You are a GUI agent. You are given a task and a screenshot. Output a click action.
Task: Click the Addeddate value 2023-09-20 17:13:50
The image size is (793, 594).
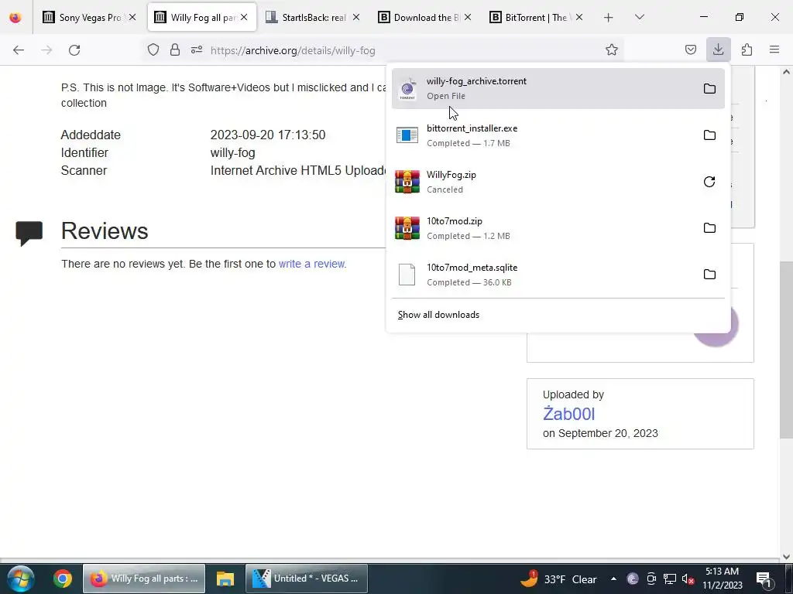tap(267, 135)
